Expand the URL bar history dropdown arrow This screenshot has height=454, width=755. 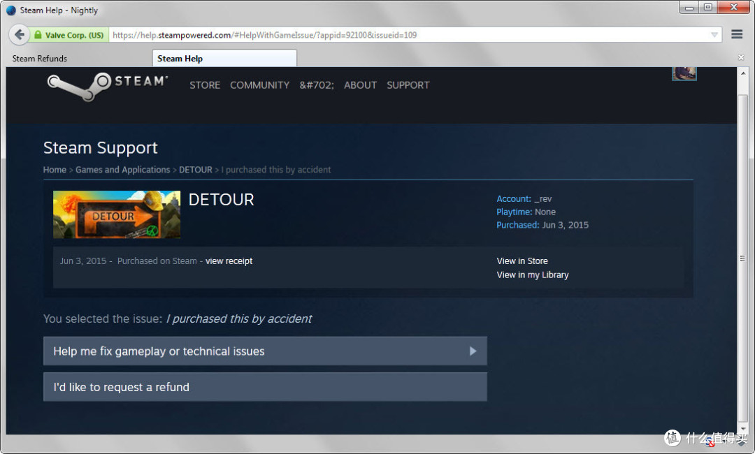714,35
